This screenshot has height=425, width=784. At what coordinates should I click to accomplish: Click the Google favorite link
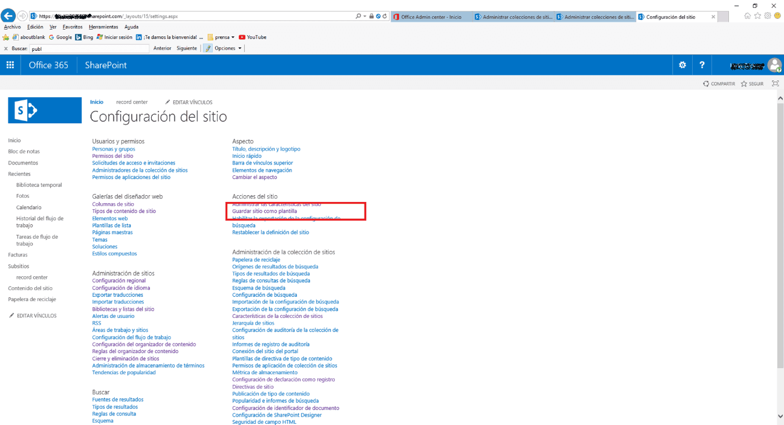click(x=60, y=37)
